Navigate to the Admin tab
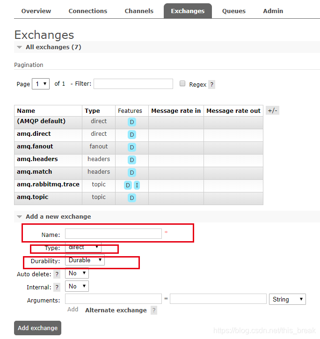Viewport: 320px width, 339px height. pyautogui.click(x=273, y=11)
